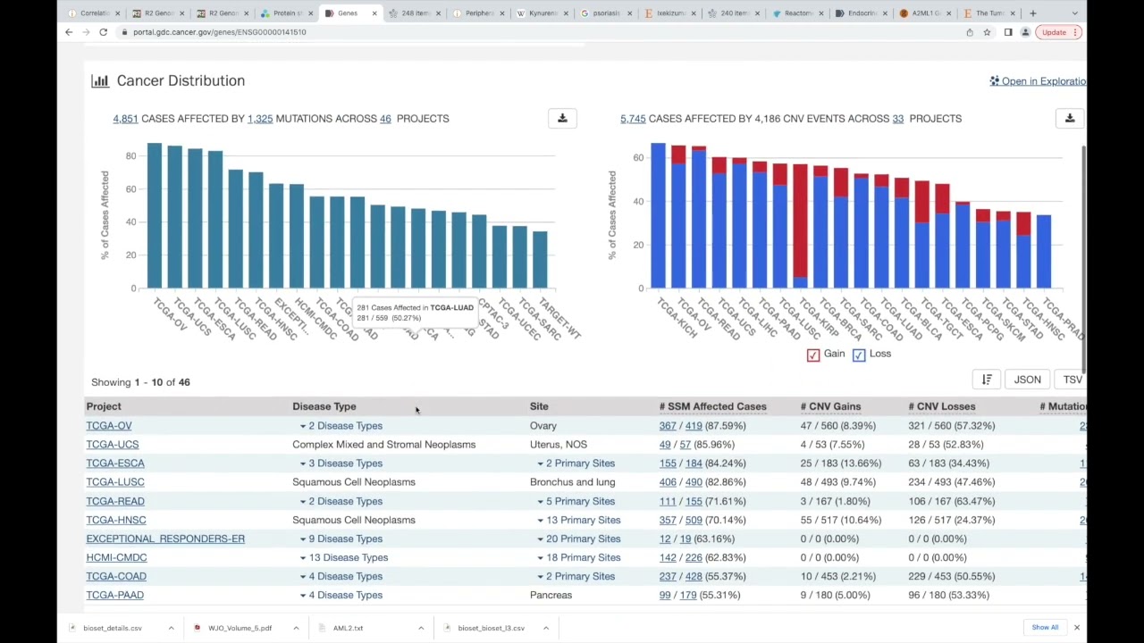Click the Open in Exploration icon
The width and height of the screenshot is (1144, 643).
pos(994,81)
